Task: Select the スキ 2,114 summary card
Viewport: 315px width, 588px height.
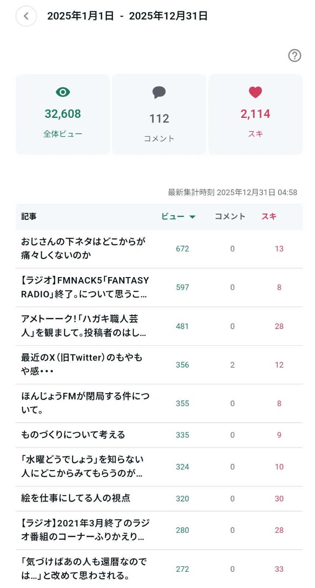Action: [x=255, y=115]
